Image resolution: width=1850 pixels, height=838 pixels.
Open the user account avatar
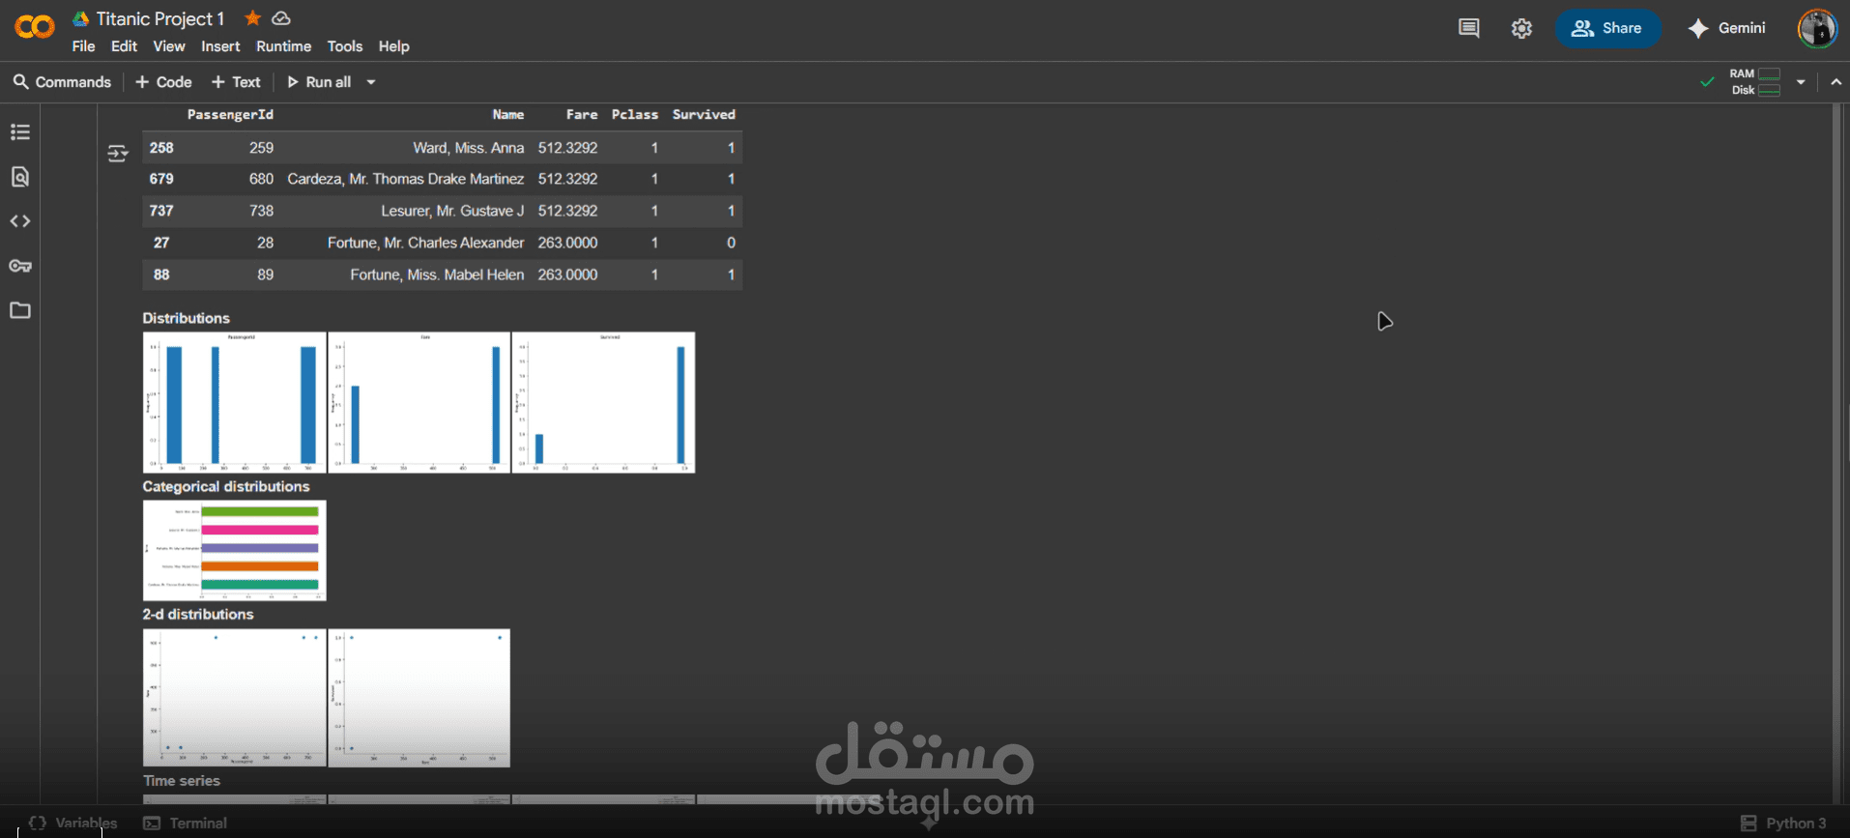pyautogui.click(x=1817, y=28)
